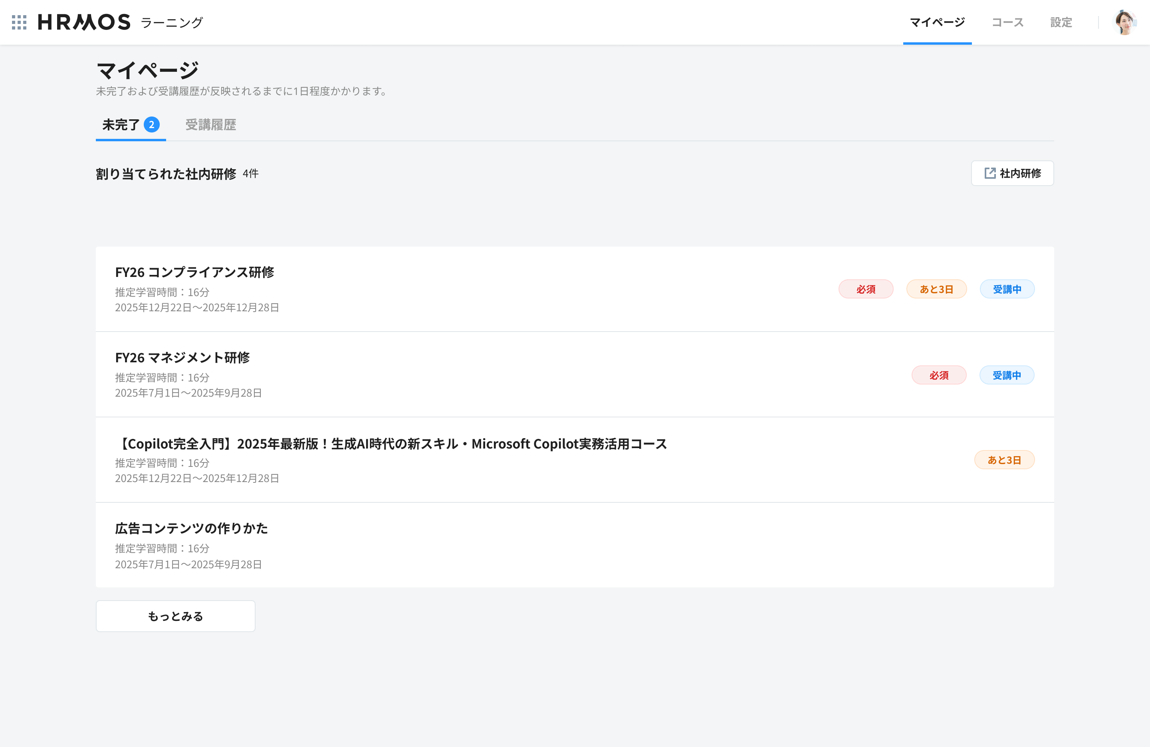The width and height of the screenshot is (1150, 747).
Task: Select マイページ in top navigation
Action: click(x=937, y=22)
